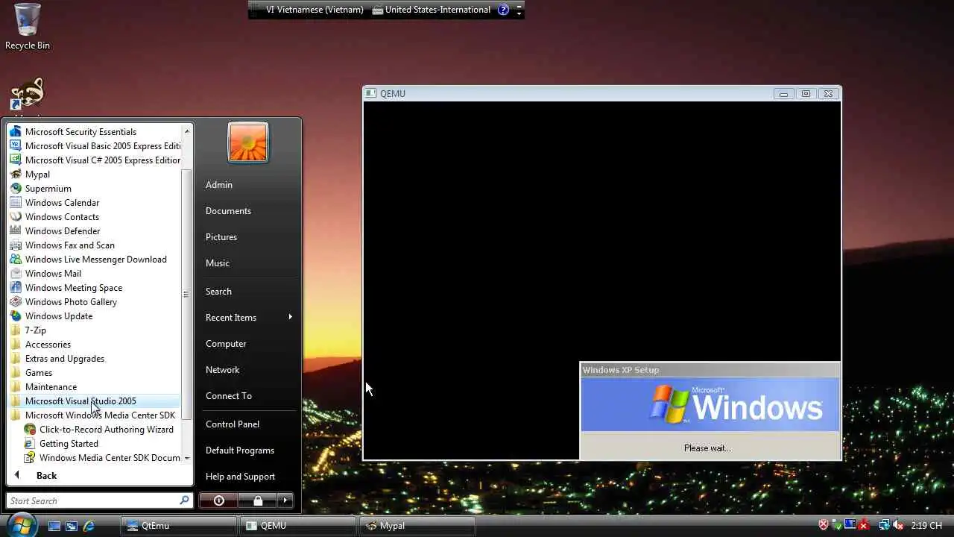Expand the Games folder
954x537 pixels.
(x=94, y=373)
